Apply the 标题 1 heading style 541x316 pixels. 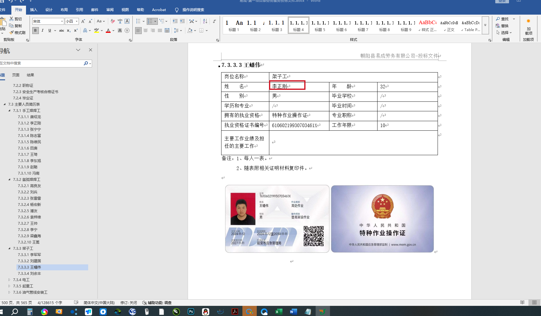[x=234, y=25]
